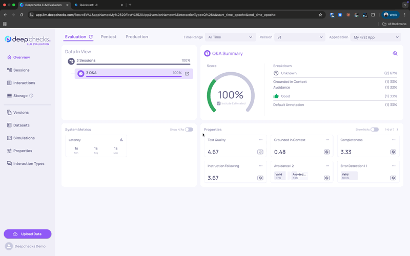This screenshot has width=410, height=256.
Task: Click the refresh icon next to Evaluation
Action: click(x=91, y=37)
